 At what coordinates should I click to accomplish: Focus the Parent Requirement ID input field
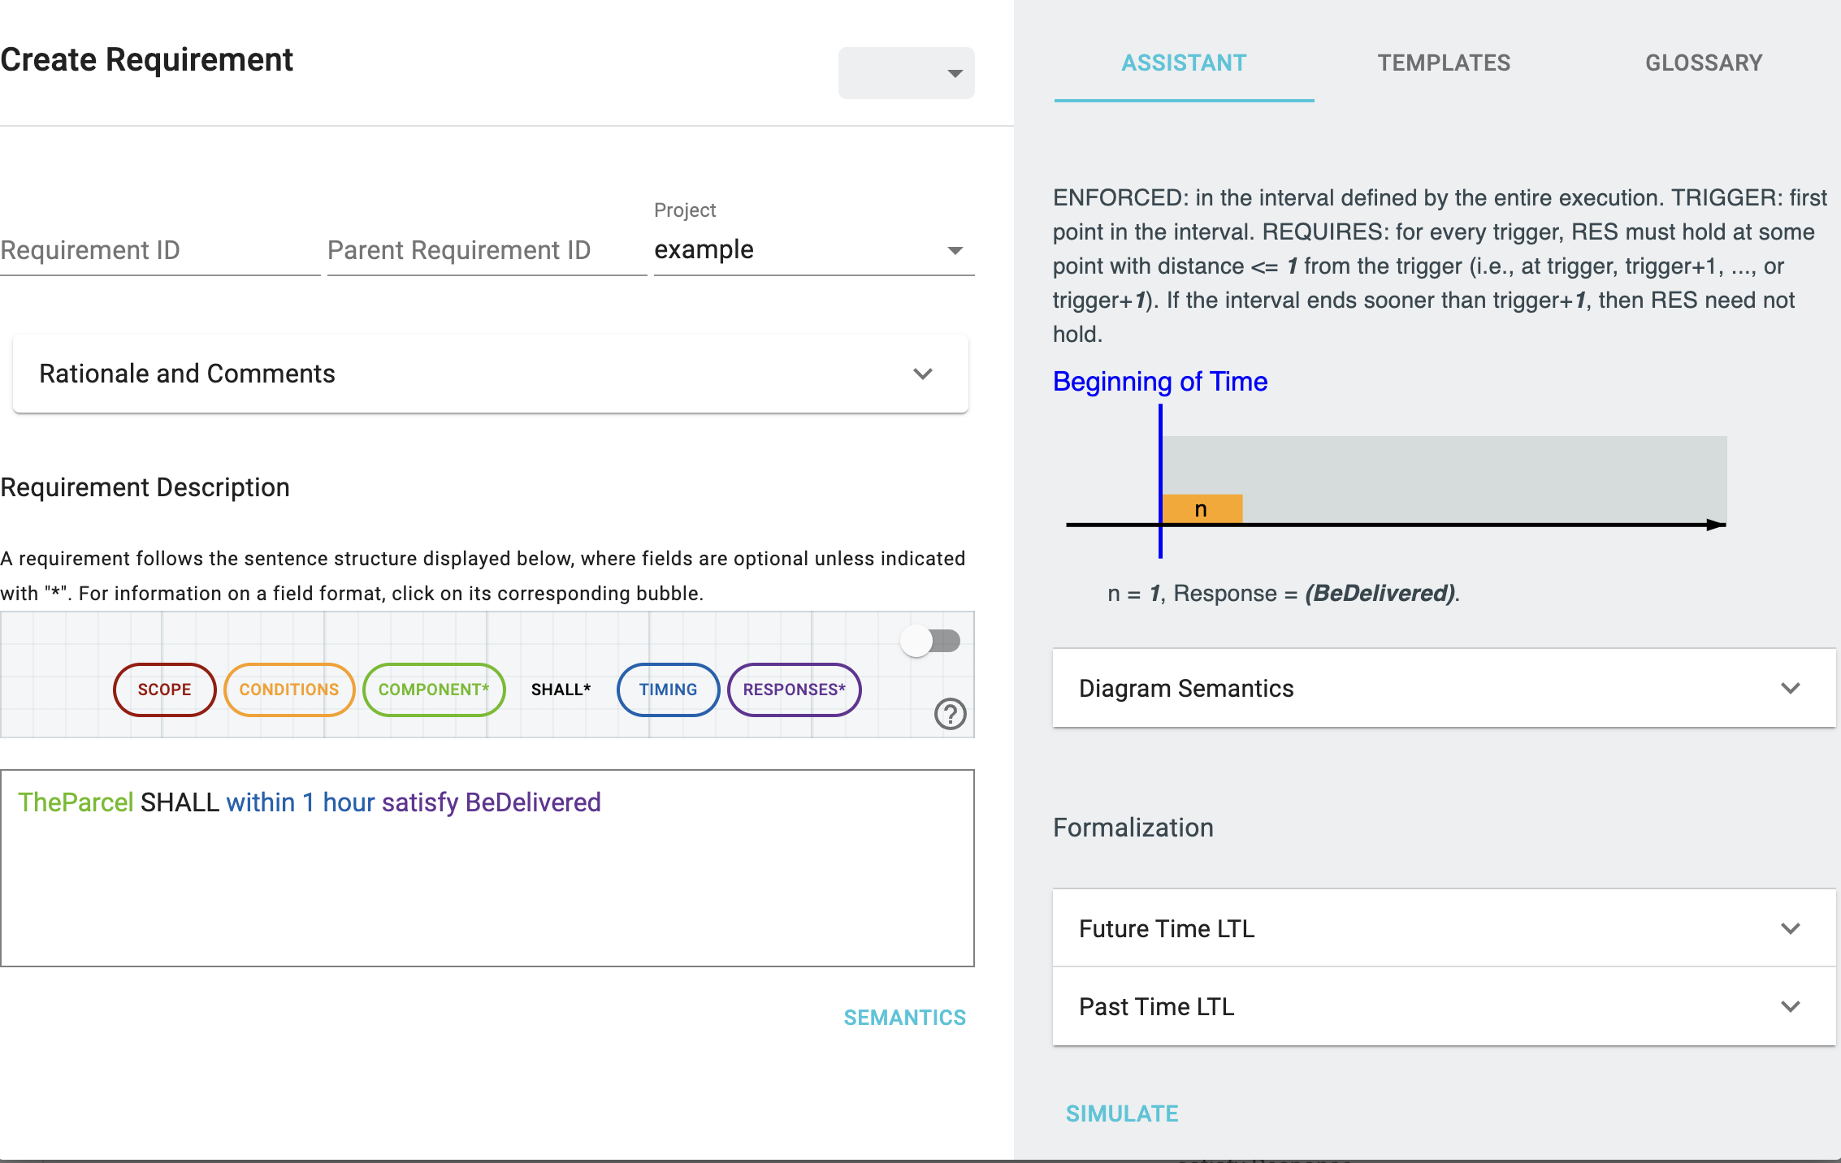click(x=487, y=250)
